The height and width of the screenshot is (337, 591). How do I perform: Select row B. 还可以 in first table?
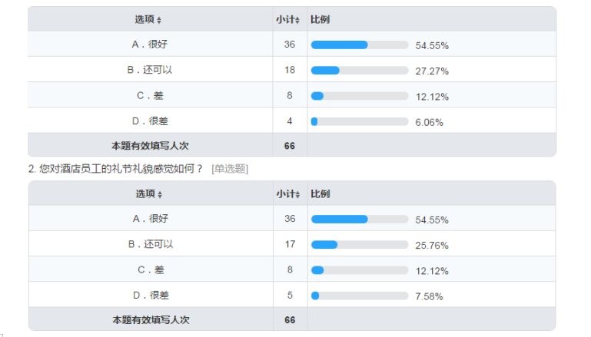pyautogui.click(x=292, y=70)
